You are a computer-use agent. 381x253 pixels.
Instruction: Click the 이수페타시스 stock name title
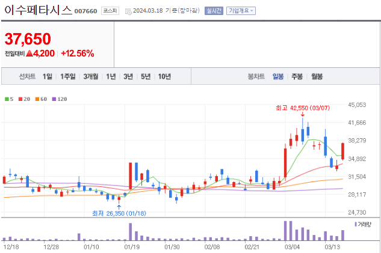click(38, 10)
